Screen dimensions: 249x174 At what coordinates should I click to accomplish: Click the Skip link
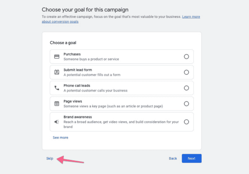click(50, 158)
